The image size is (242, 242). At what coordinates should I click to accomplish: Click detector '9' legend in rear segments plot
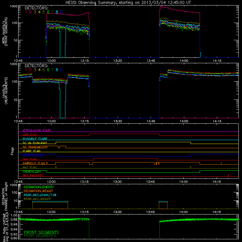(x=61, y=70)
